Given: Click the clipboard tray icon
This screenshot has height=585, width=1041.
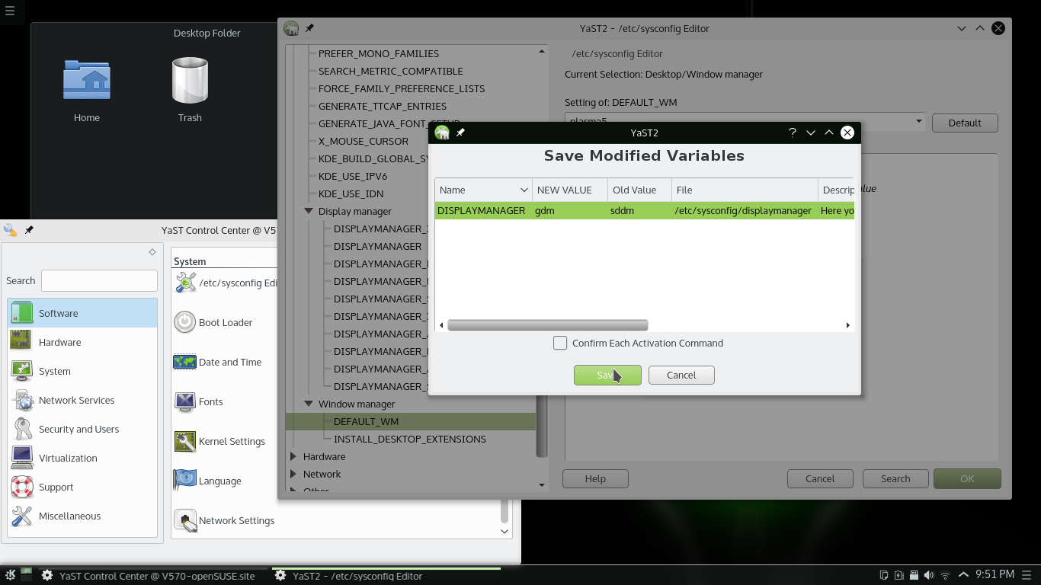Looking at the screenshot, I should tap(884, 575).
